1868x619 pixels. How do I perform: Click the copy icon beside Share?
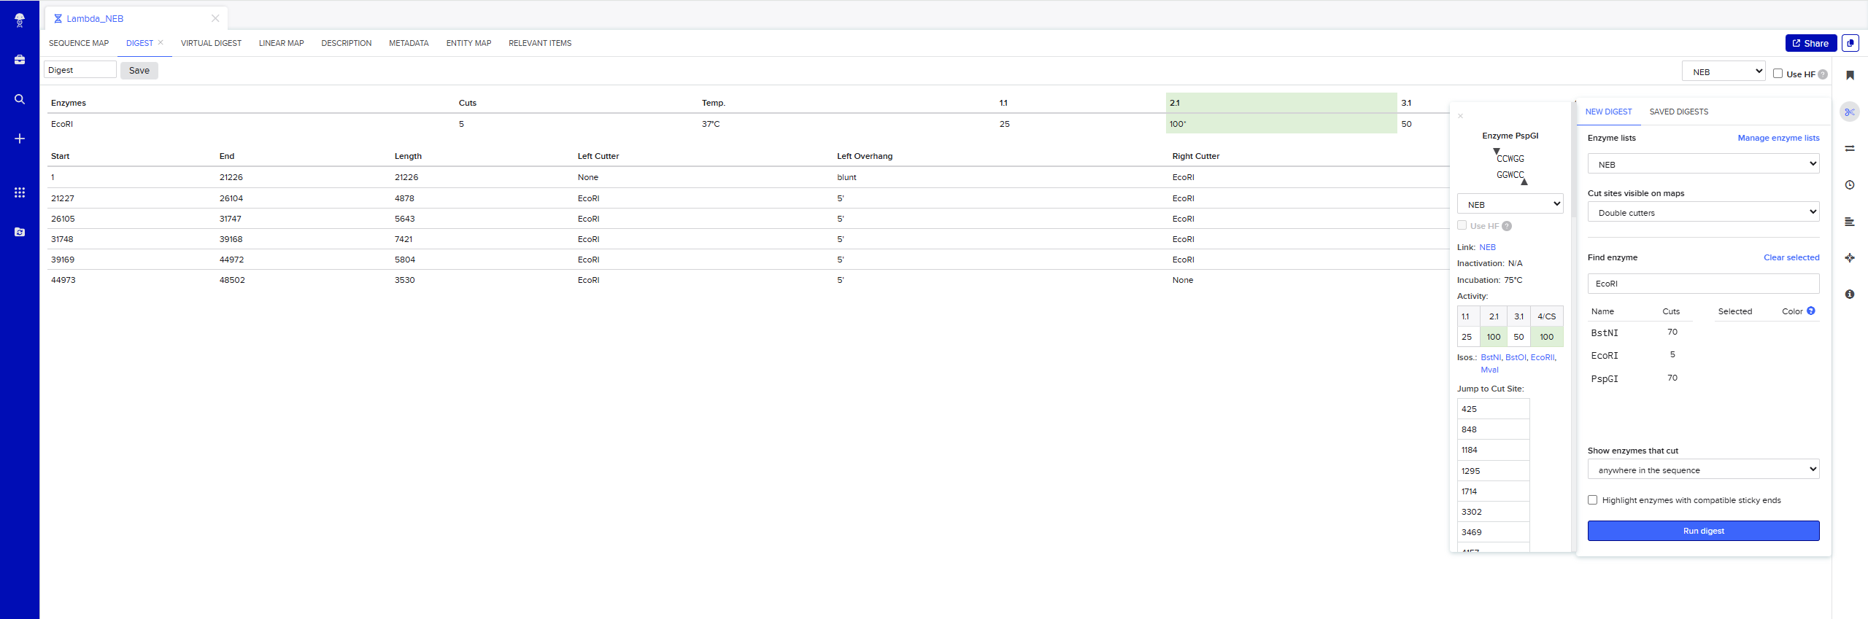coord(1850,43)
